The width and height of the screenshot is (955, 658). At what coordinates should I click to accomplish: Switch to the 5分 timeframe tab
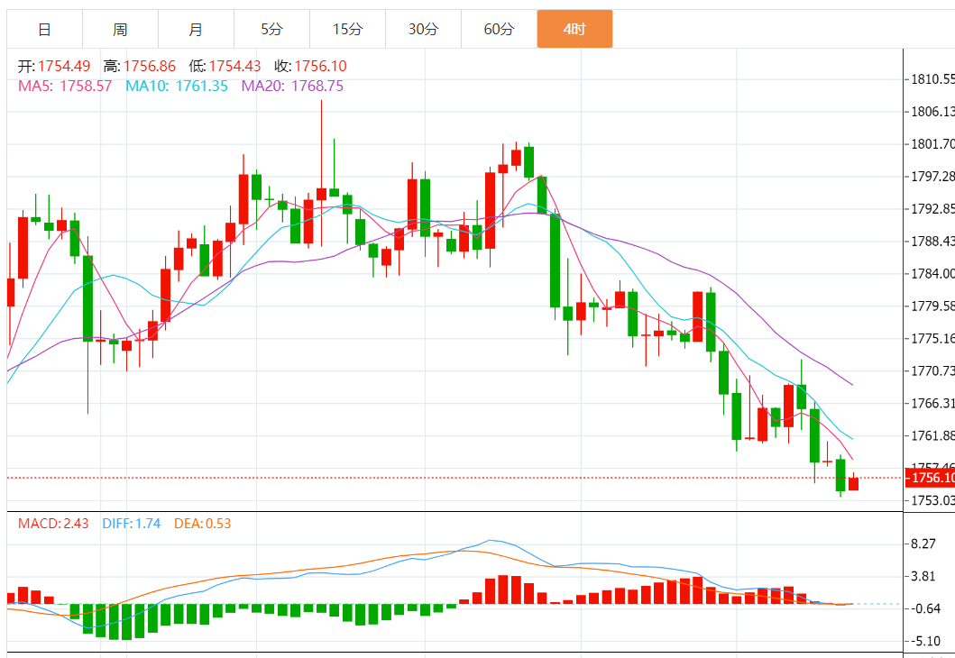coord(271,29)
